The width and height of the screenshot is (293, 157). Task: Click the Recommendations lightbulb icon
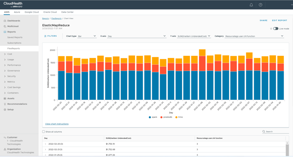(5, 104)
